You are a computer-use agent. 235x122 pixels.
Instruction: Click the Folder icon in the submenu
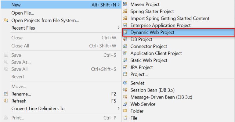[125, 111]
